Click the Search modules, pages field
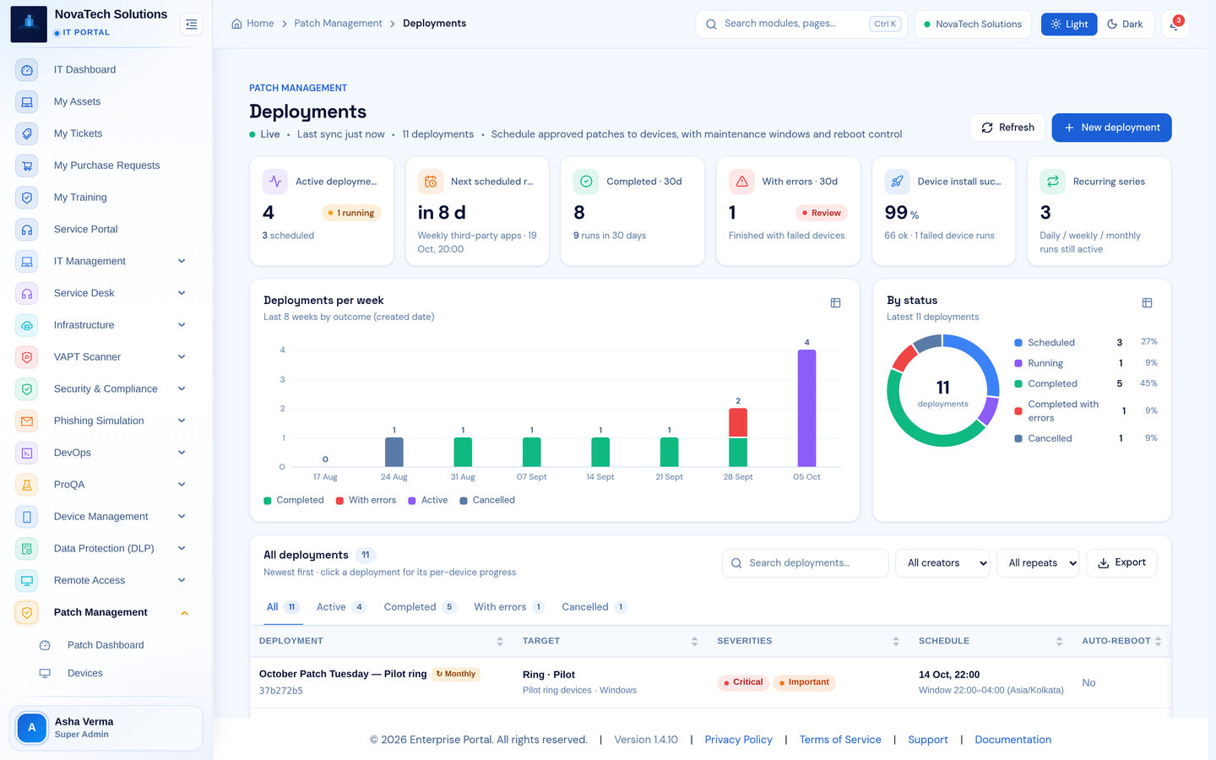 pos(801,24)
